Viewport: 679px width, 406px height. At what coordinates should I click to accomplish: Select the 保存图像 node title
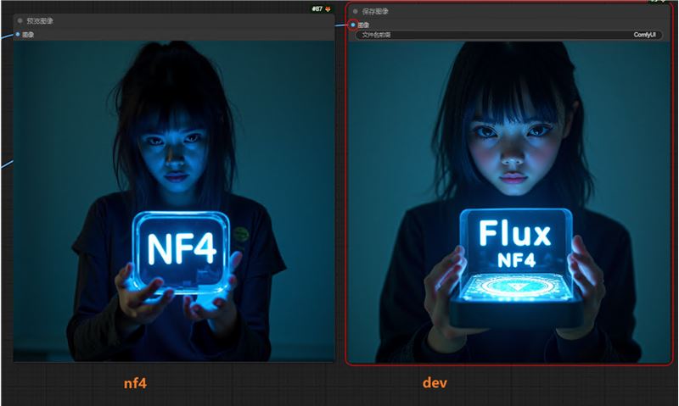375,11
